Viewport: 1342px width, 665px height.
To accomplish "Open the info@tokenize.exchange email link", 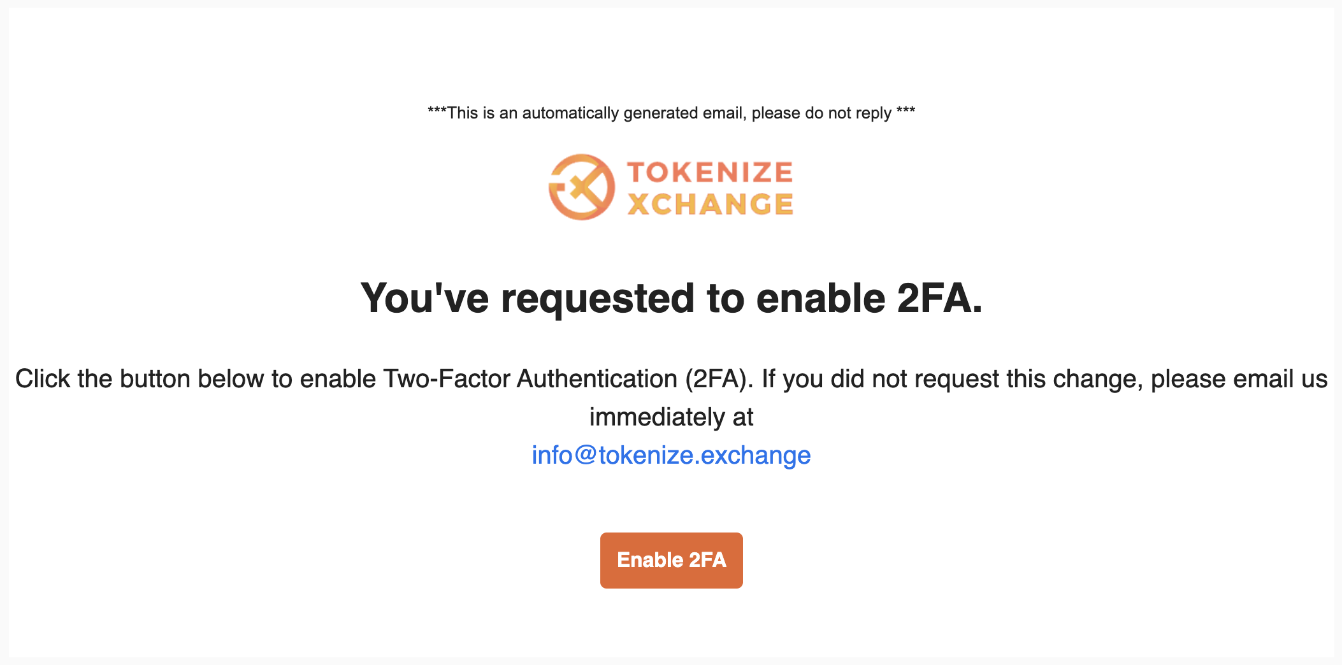I will tap(671, 455).
